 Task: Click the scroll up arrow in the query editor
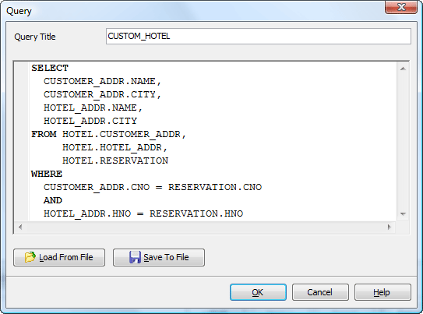[x=403, y=69]
